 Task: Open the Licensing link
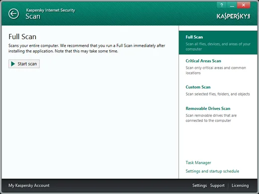coord(240,186)
